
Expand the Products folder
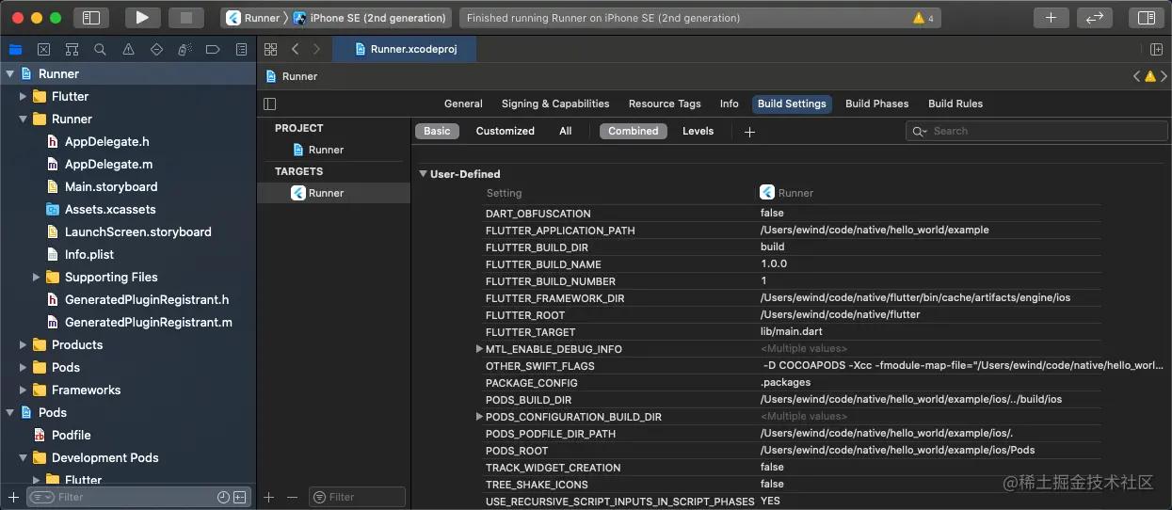(24, 344)
